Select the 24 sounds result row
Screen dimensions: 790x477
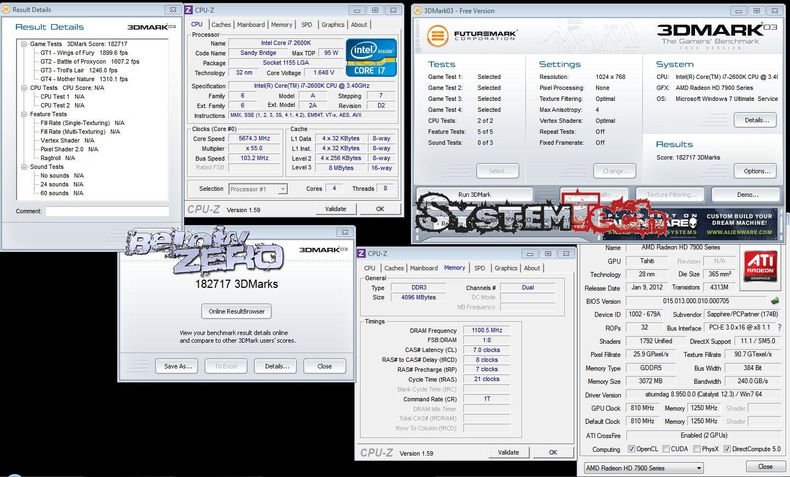(62, 184)
